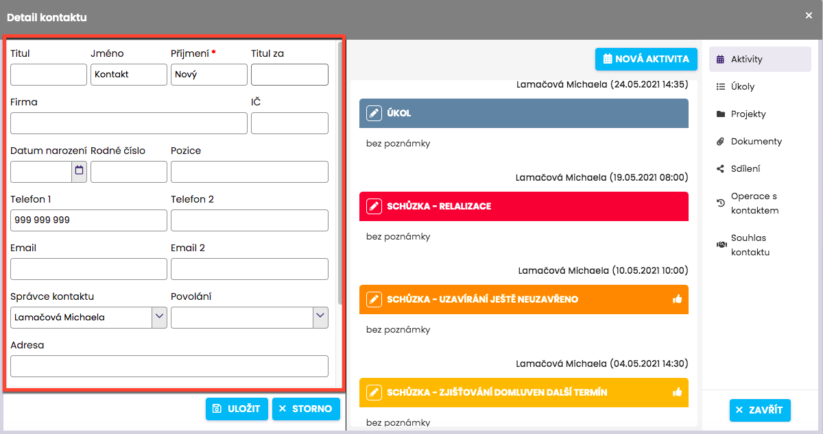Select Sdílení in the side menu
823x434 pixels.
pos(745,169)
